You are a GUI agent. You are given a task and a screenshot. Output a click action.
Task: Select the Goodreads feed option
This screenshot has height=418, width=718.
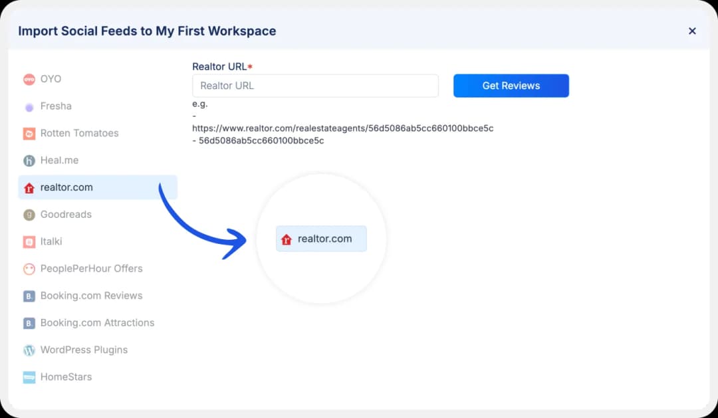(x=66, y=215)
